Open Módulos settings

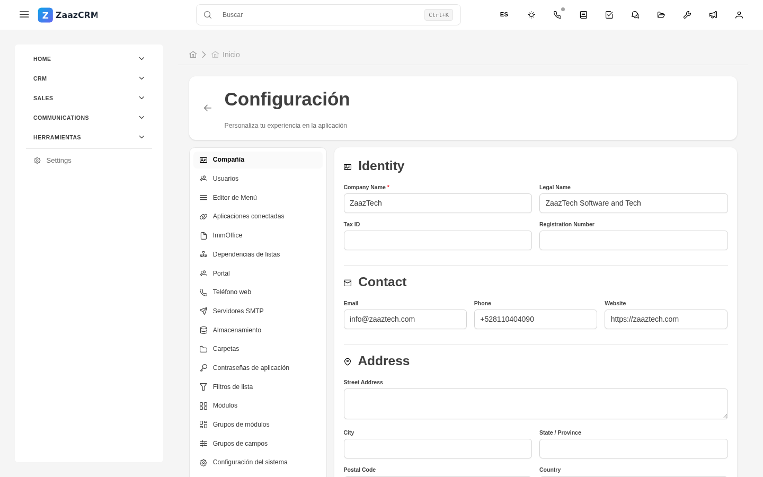click(258, 405)
